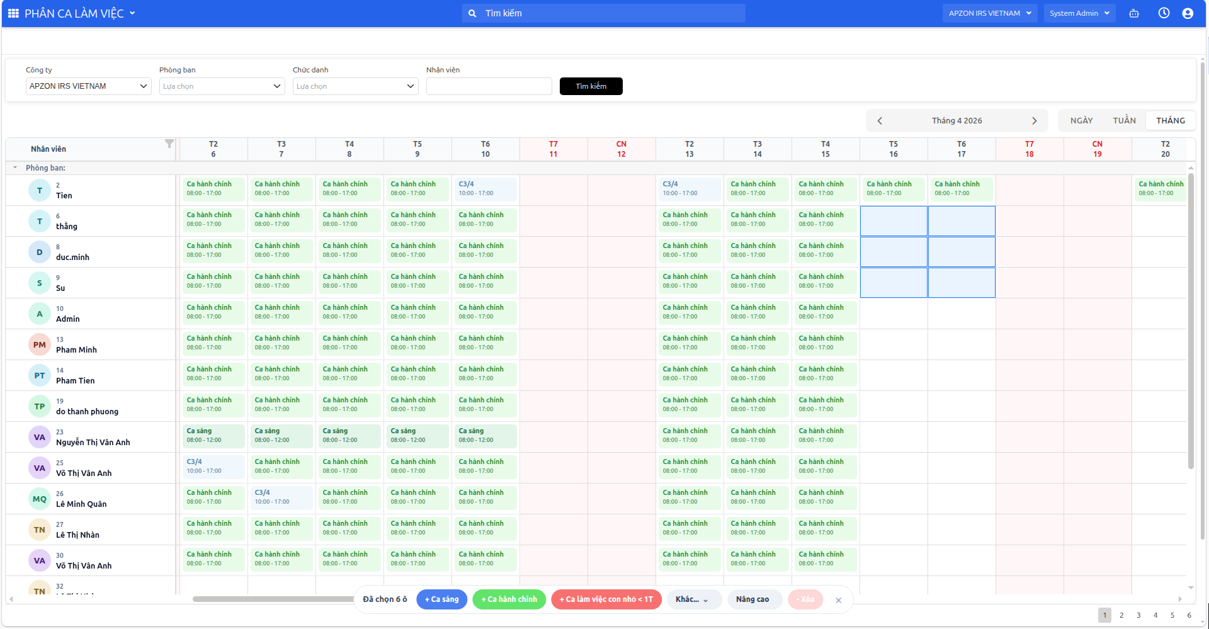Viewport: 1209px width, 629px height.
Task: Click VA avatar of Nguyễn Thị Vân Anh
Action: 40,437
